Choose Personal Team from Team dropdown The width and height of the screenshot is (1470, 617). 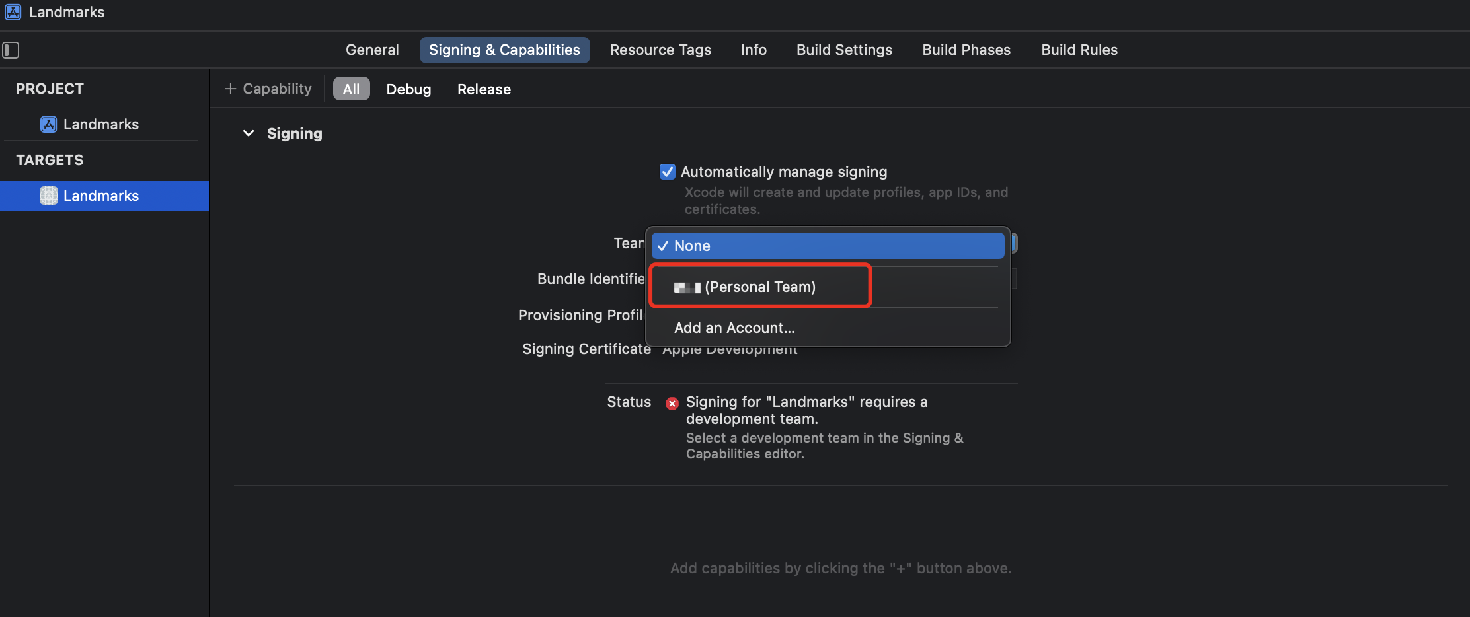coord(760,287)
